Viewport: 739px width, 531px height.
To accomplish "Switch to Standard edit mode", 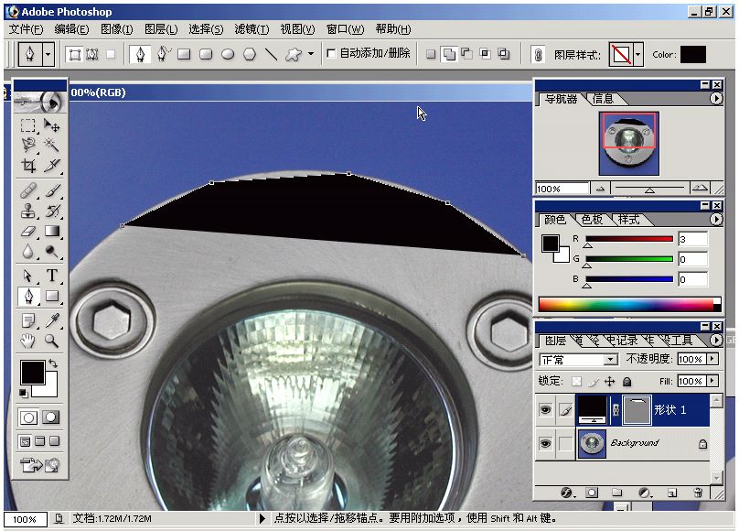I will (x=28, y=417).
